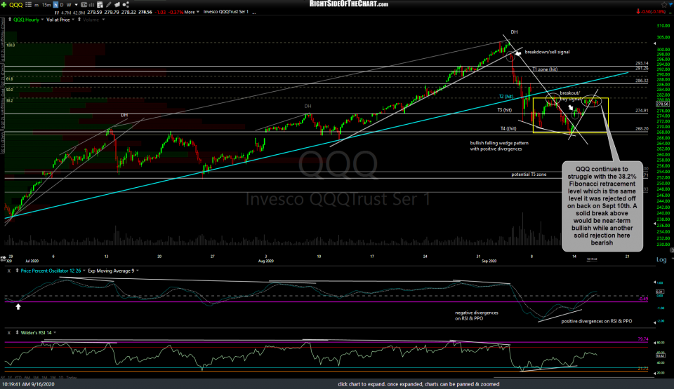Click the -0.37% percent change value

[176, 12]
